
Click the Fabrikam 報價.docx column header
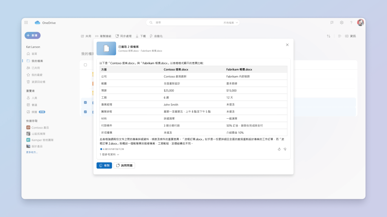[x=239, y=69]
